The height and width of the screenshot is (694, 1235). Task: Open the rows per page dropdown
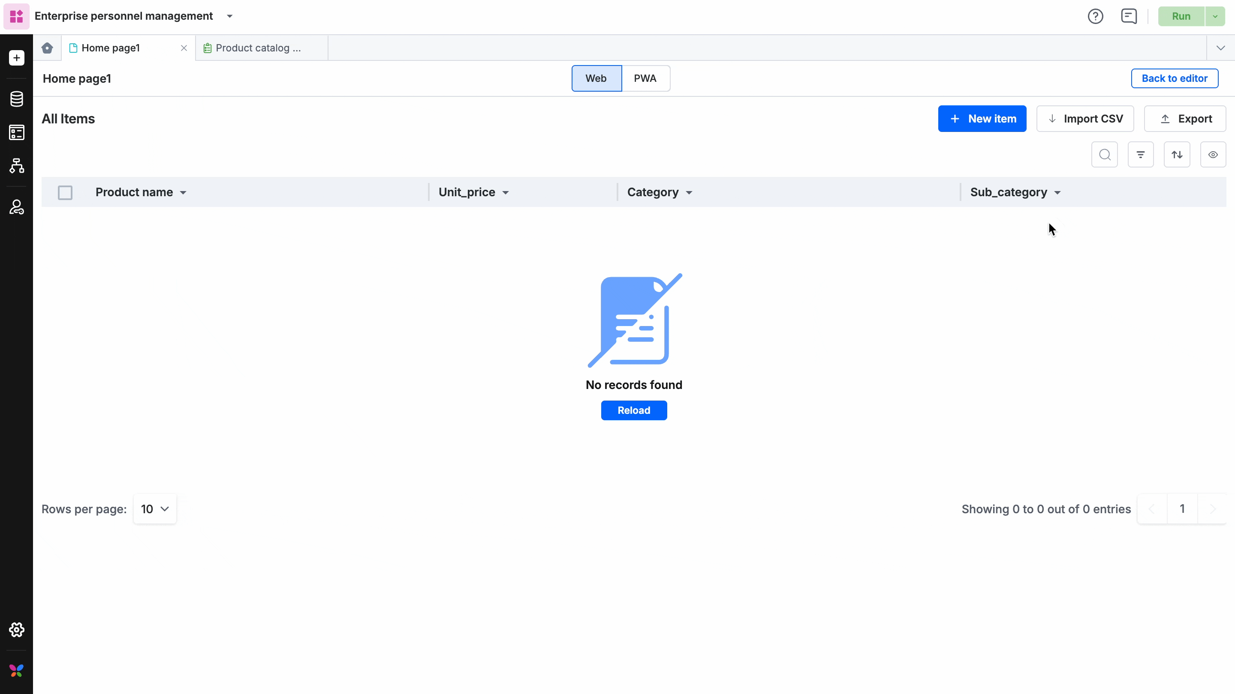pos(155,509)
